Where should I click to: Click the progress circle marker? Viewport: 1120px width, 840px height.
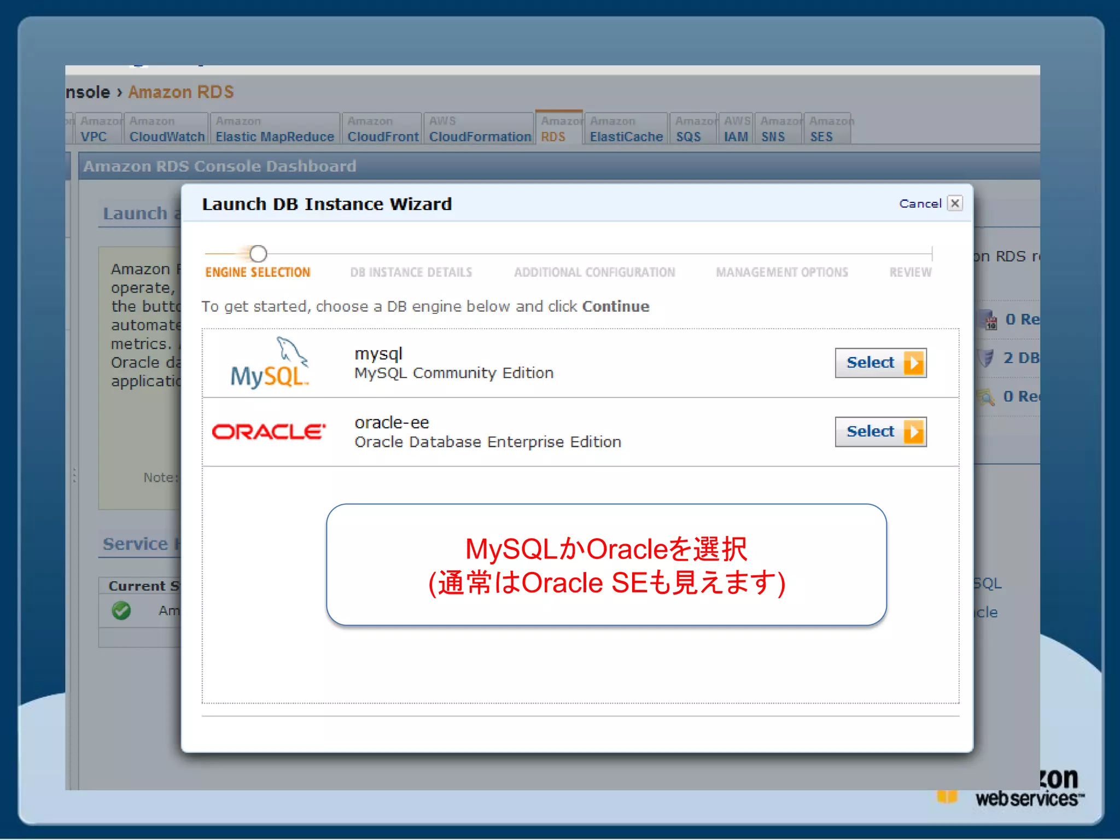coord(258,254)
